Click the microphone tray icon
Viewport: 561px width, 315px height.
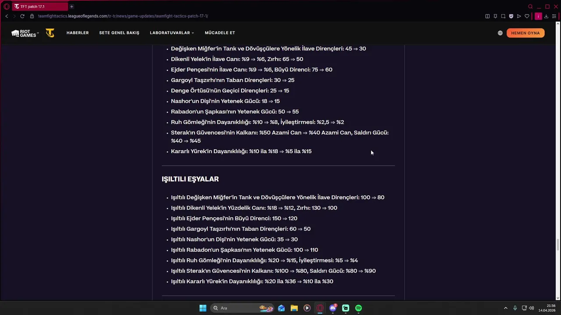coord(515,308)
